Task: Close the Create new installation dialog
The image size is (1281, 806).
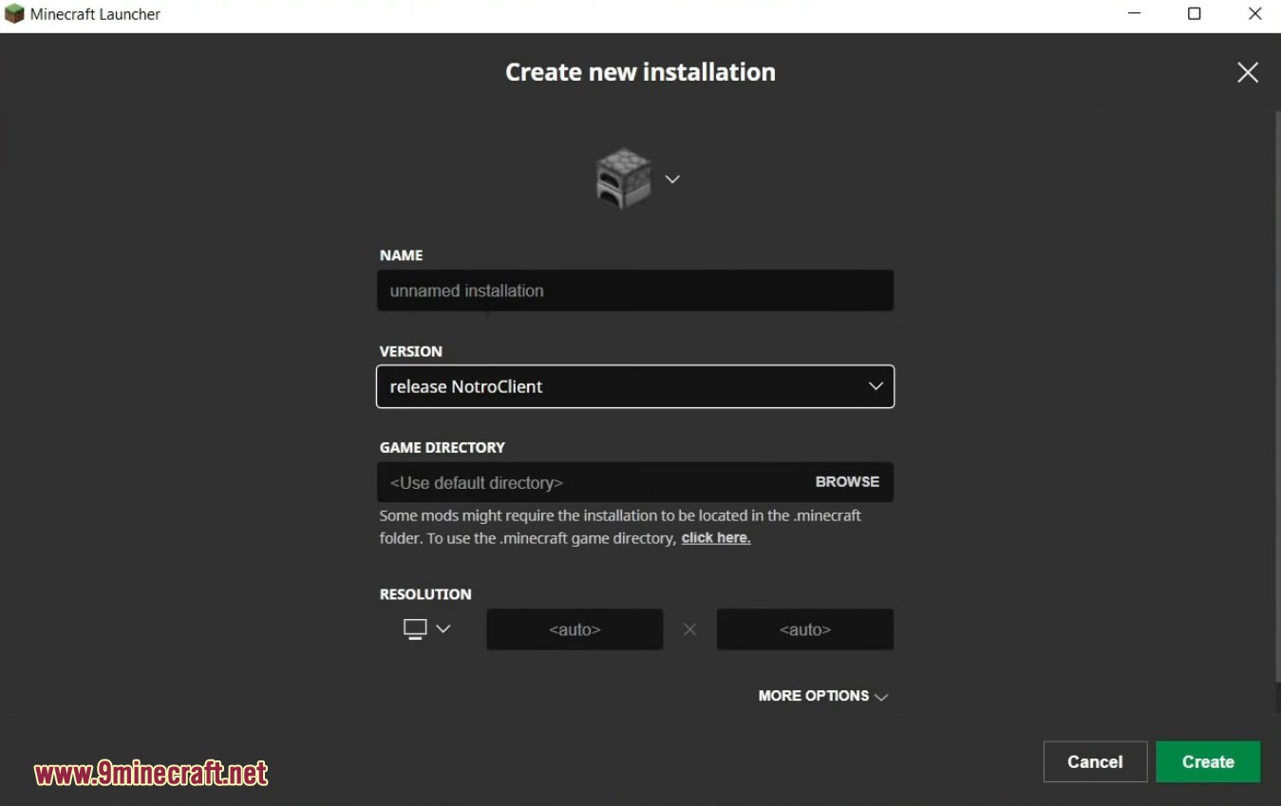Action: (1248, 72)
